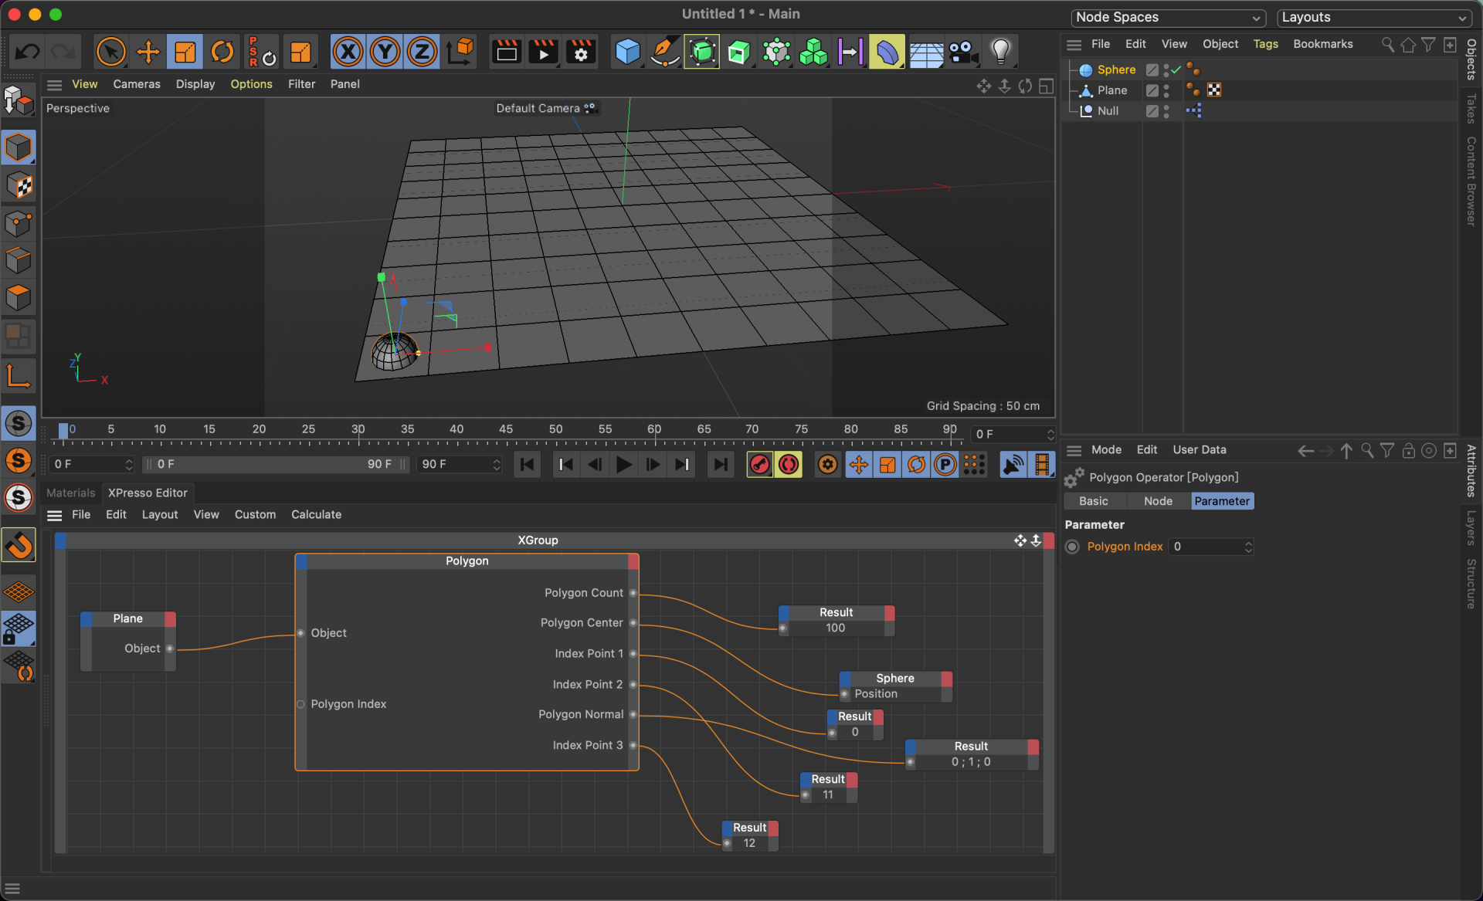The height and width of the screenshot is (901, 1483).
Task: Open Render Settings gear clapperboard
Action: click(x=581, y=52)
